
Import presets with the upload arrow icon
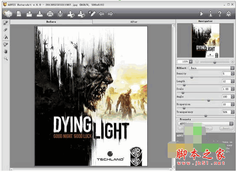(x=71, y=14)
